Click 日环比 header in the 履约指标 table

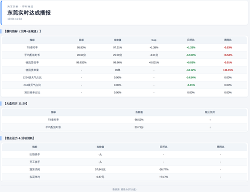point(191,40)
